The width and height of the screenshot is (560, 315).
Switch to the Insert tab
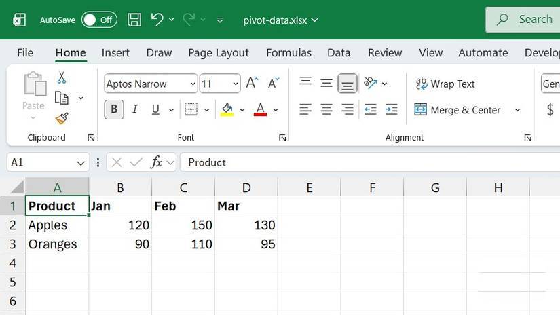point(115,52)
